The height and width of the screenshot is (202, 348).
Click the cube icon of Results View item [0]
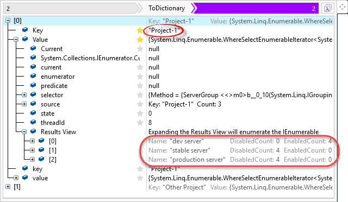[41, 141]
